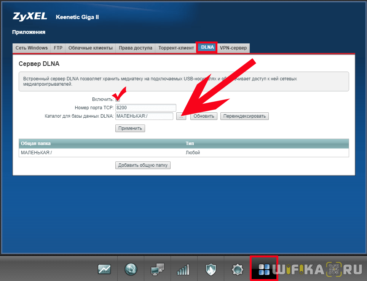Click the Любой type cell
This screenshot has width=367, height=281.
click(193, 153)
